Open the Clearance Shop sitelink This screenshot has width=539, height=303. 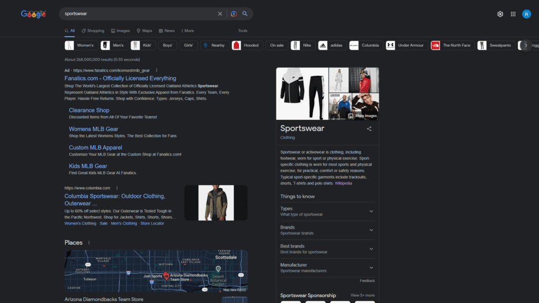point(89,110)
